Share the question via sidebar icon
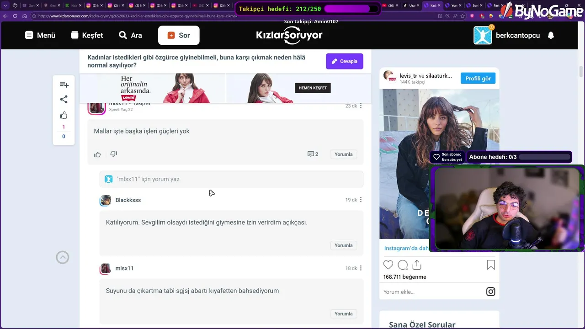 point(64,100)
